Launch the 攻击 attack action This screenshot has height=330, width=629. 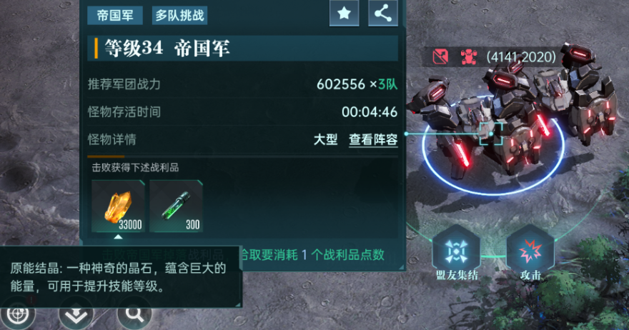click(530, 253)
